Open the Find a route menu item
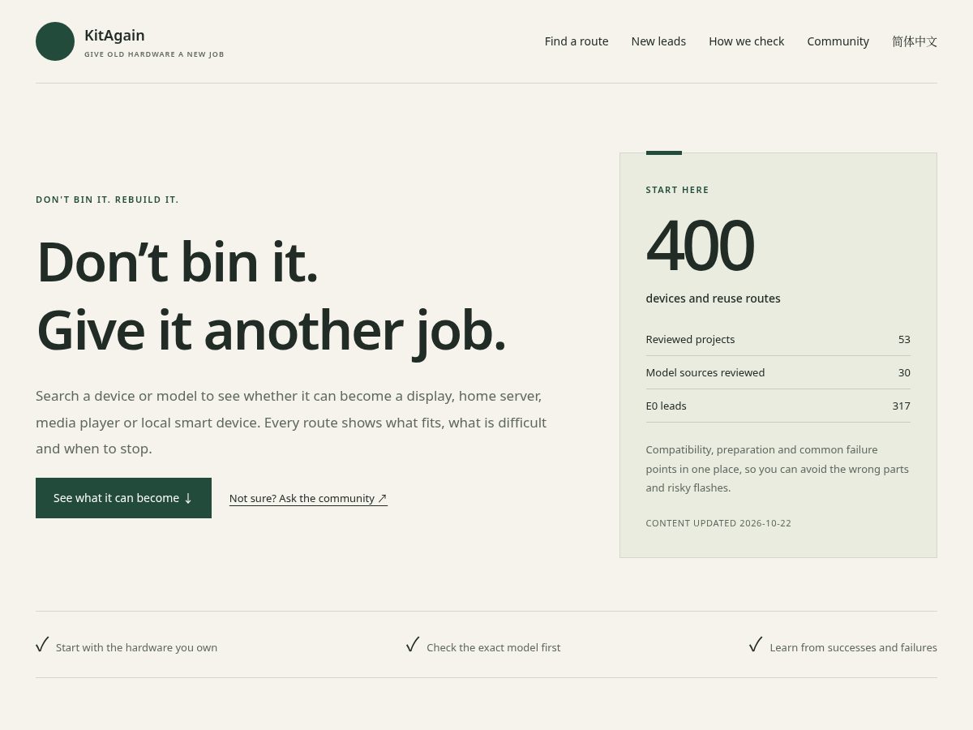The image size is (973, 730). coord(577,41)
